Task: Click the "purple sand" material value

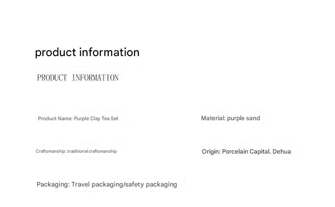Action: pyautogui.click(x=243, y=118)
